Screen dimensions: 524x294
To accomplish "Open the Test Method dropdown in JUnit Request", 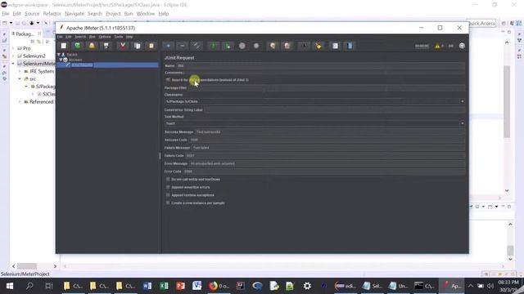I will pos(462,123).
